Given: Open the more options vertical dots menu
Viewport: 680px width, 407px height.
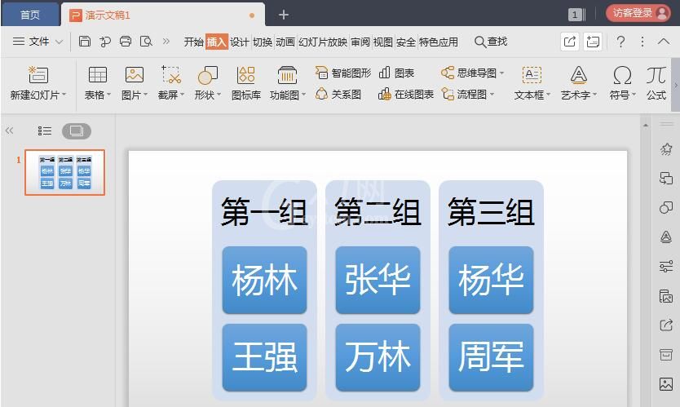Looking at the screenshot, I should 642,42.
